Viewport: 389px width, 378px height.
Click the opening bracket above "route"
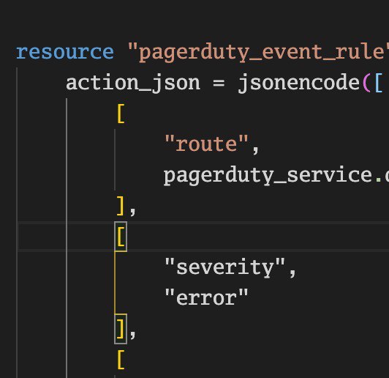click(x=121, y=114)
